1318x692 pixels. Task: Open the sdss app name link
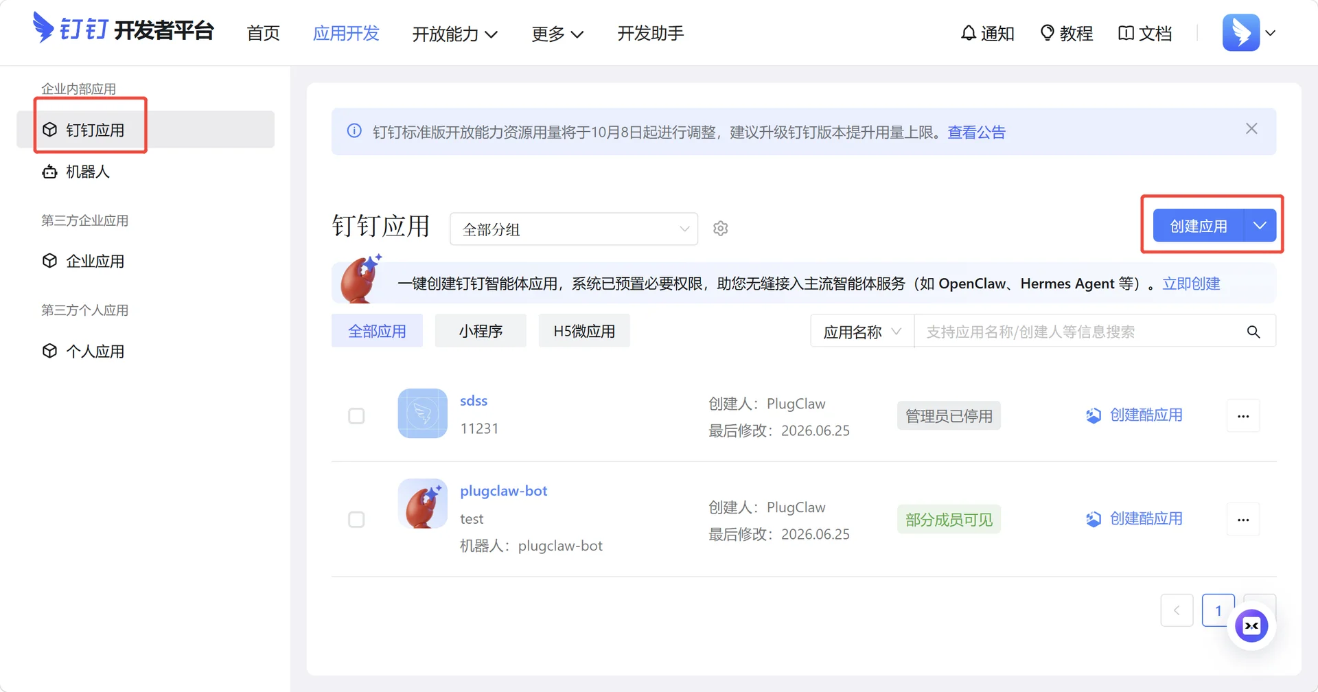474,400
